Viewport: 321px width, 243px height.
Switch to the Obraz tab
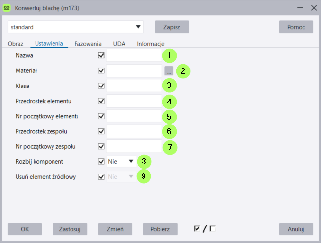[16, 44]
